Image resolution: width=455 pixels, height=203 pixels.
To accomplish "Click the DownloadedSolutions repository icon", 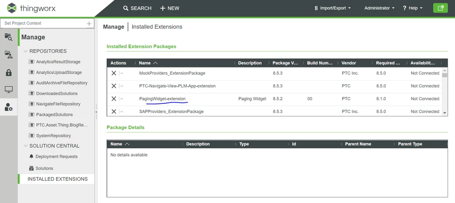I will (31, 93).
